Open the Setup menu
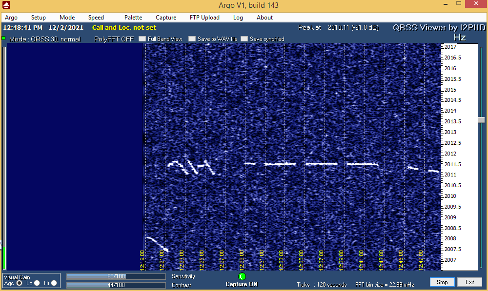Viewport: 488px width, 291px height. [38, 18]
